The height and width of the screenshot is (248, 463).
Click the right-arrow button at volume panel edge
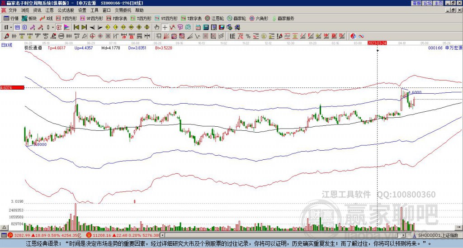(459, 227)
